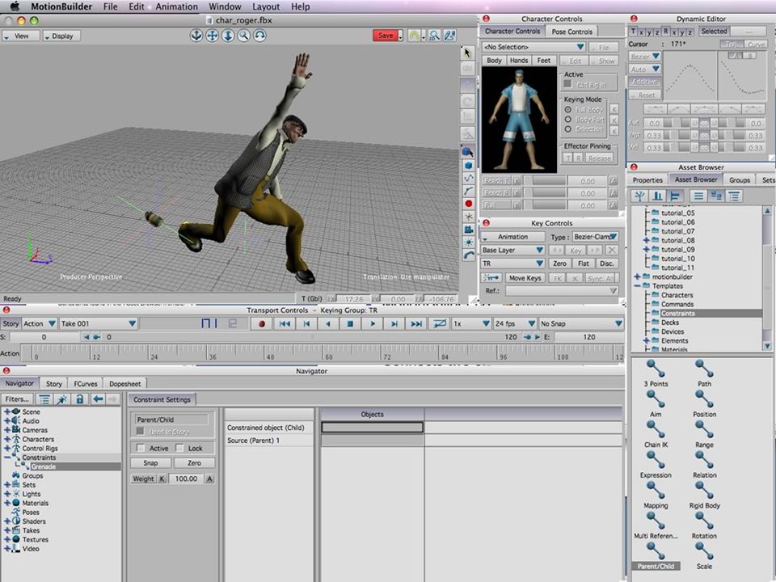Click the Zero button in Constraint Settings

point(194,462)
